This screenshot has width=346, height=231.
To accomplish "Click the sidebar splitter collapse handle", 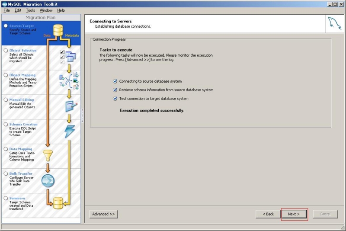I will [x=82, y=115].
